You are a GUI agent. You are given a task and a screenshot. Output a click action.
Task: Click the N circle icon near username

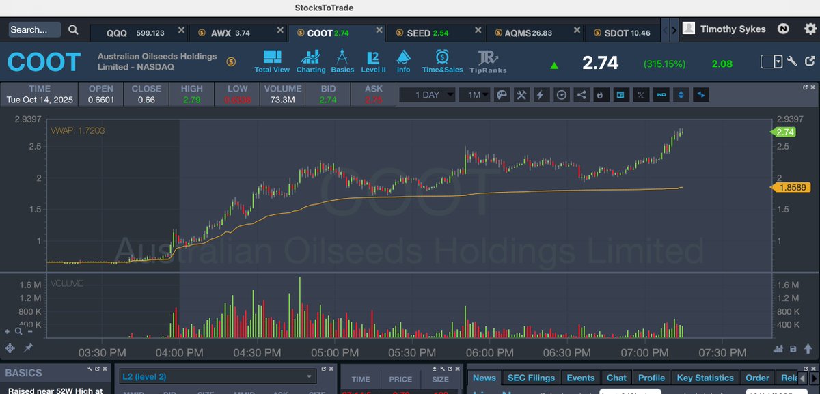783,29
